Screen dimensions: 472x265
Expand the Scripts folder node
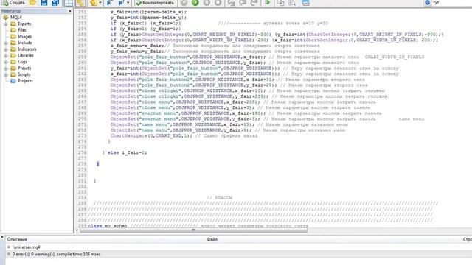tap(6, 74)
